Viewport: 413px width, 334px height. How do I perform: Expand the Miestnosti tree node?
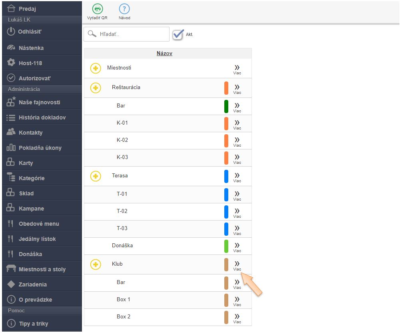coord(95,68)
